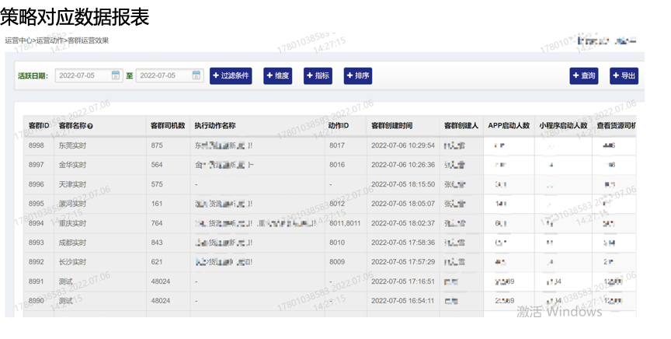
Task: Select 客群运营效果 in the breadcrumb
Action: [x=89, y=40]
